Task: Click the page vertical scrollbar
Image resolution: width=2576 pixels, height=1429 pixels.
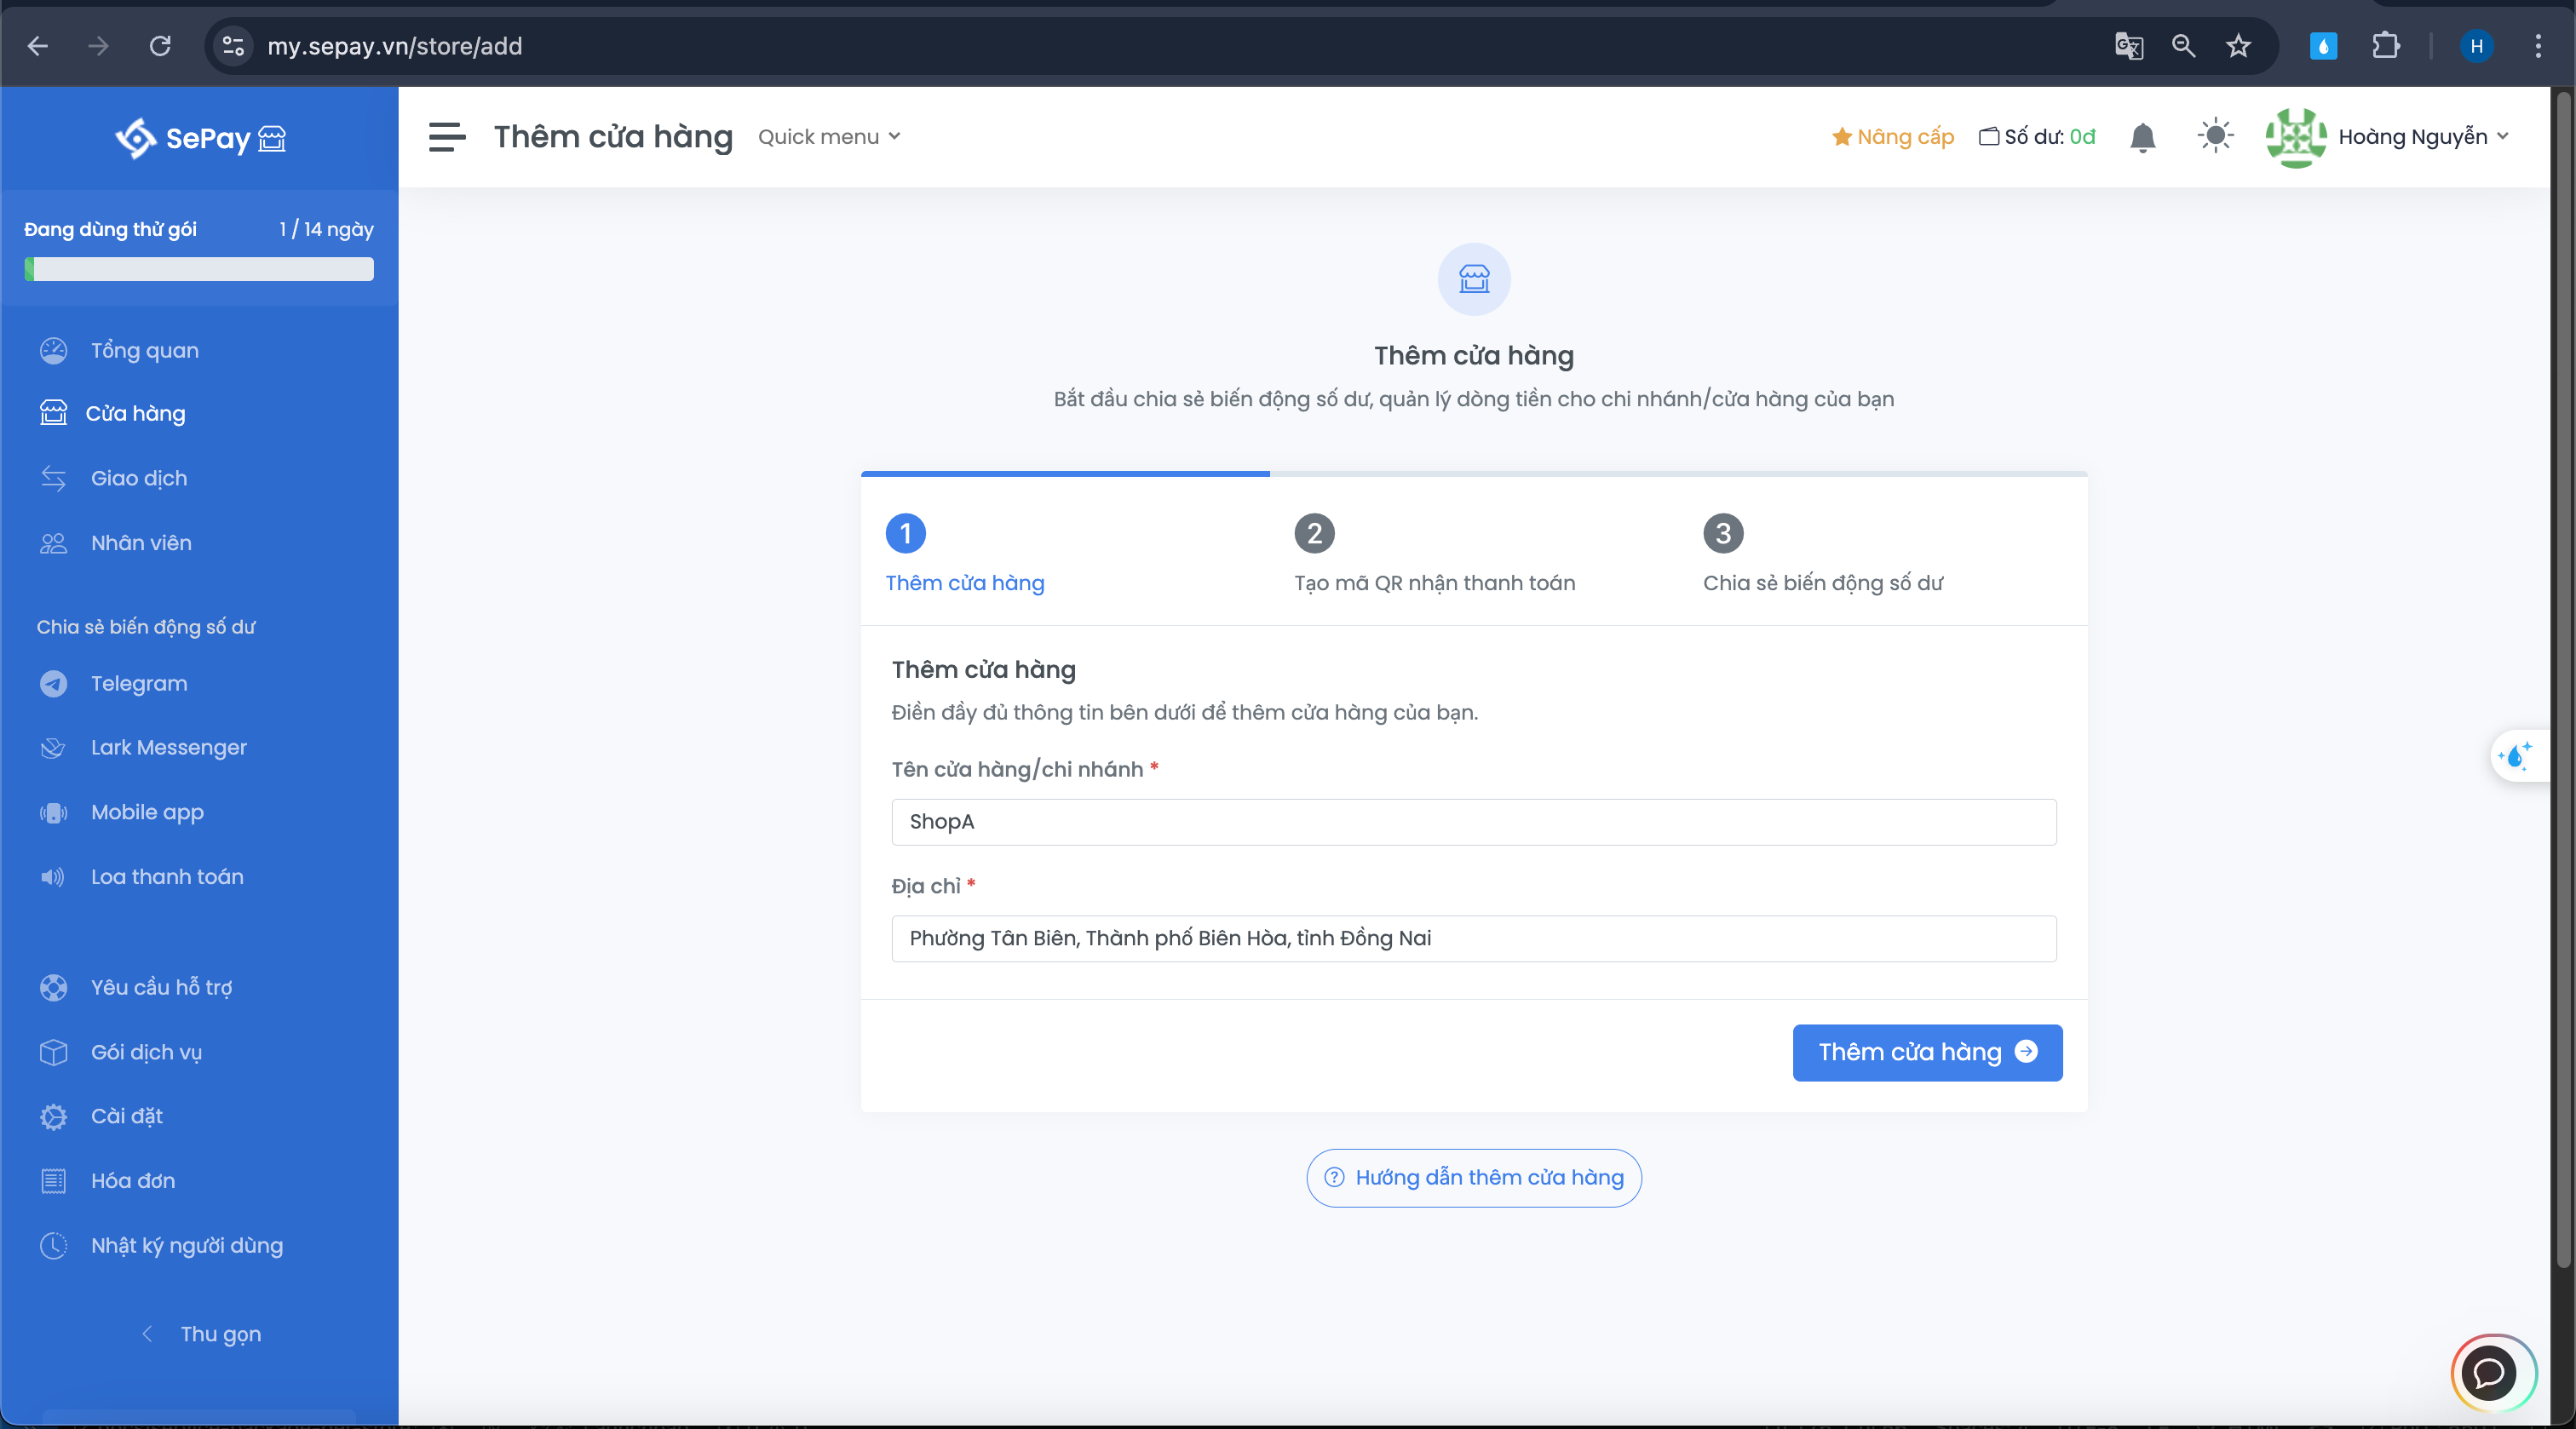Action: tap(2562, 680)
